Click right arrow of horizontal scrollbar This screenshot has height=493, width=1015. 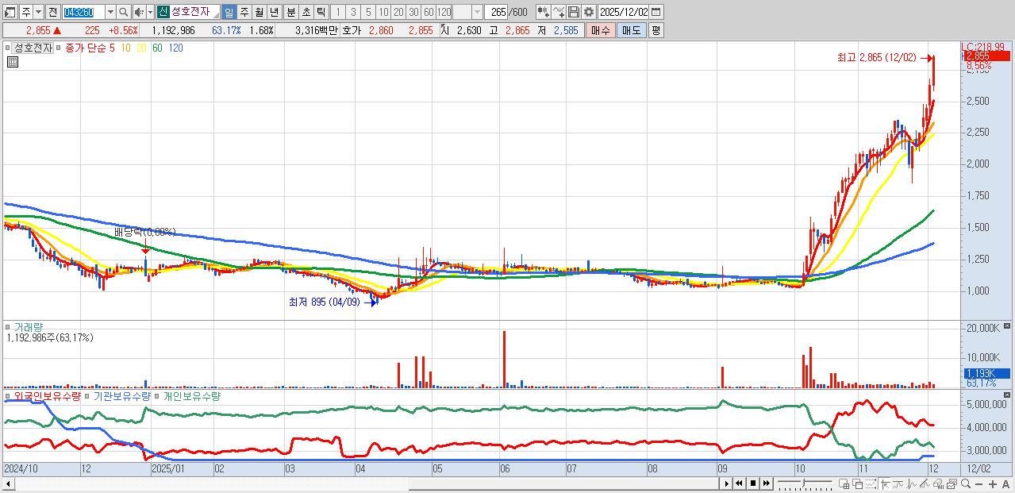pos(726,483)
